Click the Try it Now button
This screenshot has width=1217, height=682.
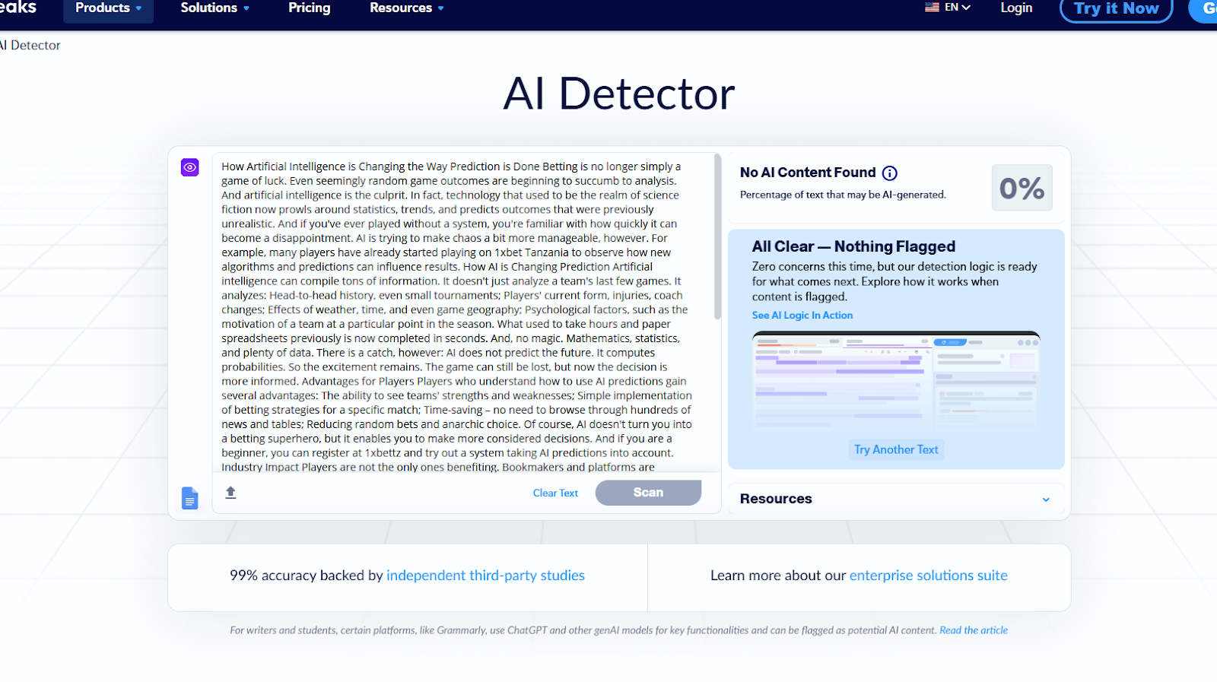tap(1116, 9)
